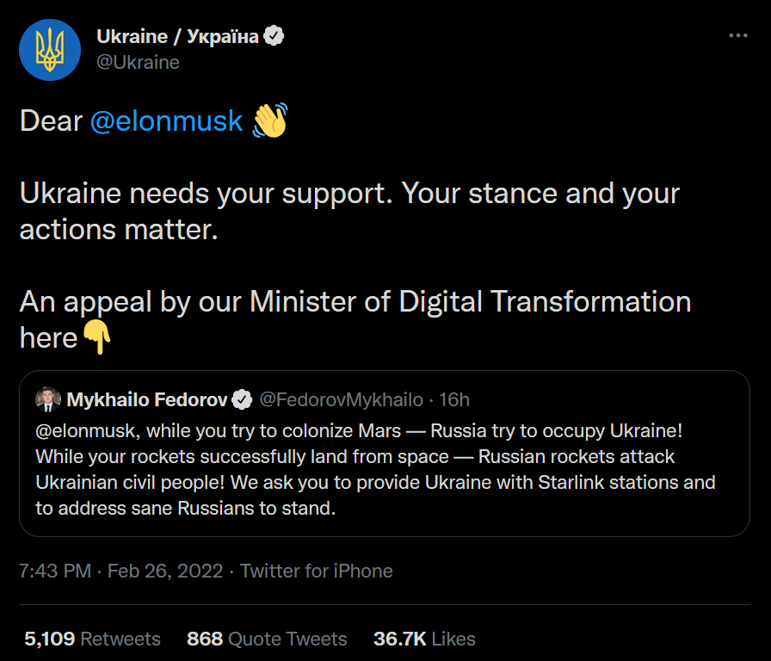This screenshot has height=661, width=771.
Task: Click the @Ukraine handle
Action: point(138,62)
